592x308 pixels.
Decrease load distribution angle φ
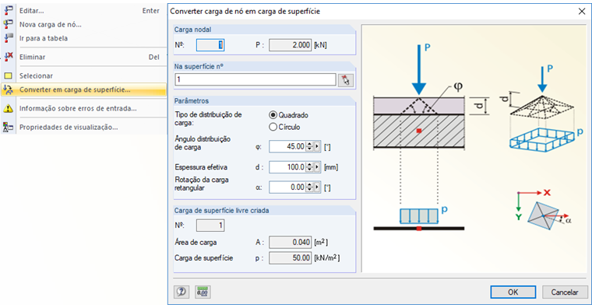pos(309,149)
